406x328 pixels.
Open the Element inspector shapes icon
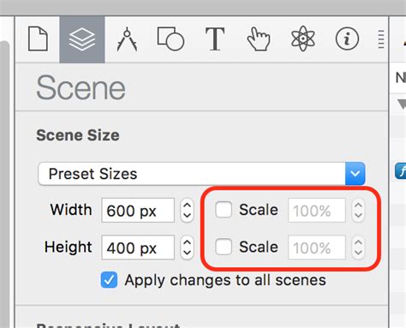point(170,39)
